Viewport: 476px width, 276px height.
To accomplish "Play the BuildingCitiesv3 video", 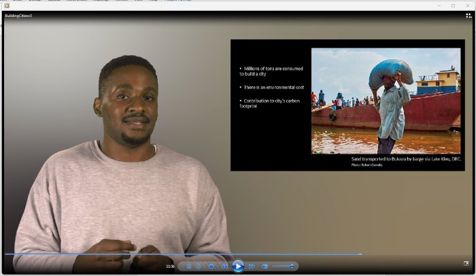I will pyautogui.click(x=237, y=266).
